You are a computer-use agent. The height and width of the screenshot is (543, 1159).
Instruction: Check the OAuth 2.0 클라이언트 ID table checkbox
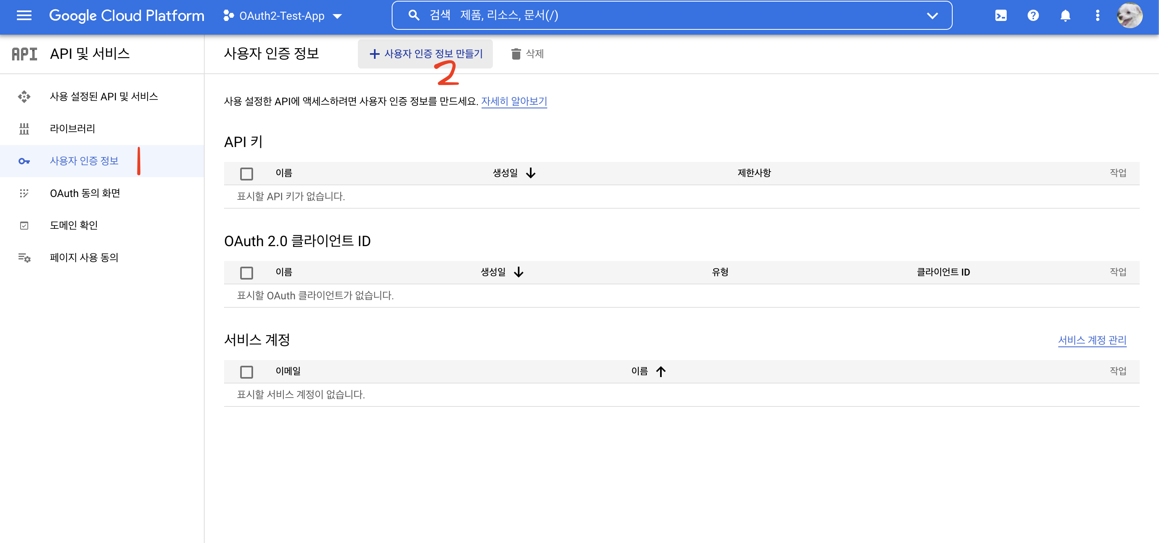point(247,273)
